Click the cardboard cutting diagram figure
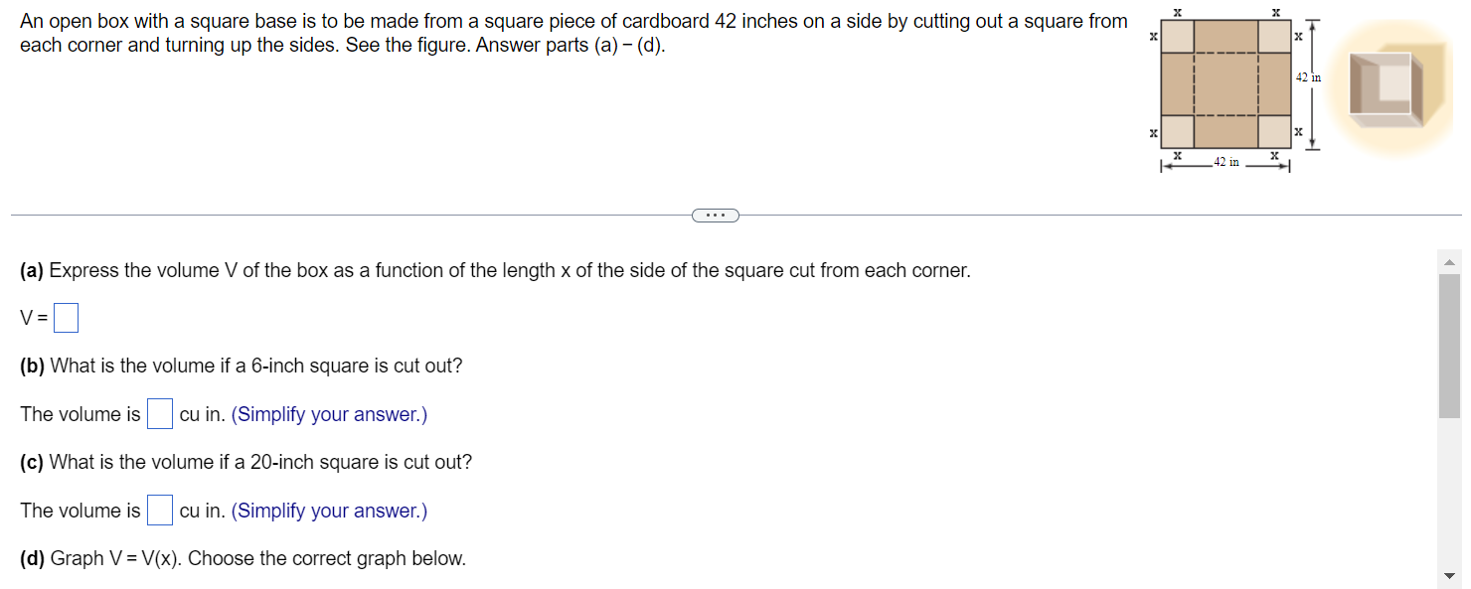1471x589 pixels. tap(1227, 84)
